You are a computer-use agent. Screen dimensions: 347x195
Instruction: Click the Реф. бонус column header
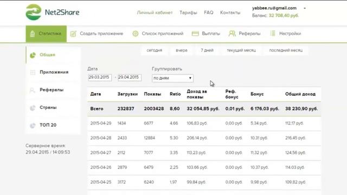[x=232, y=94]
